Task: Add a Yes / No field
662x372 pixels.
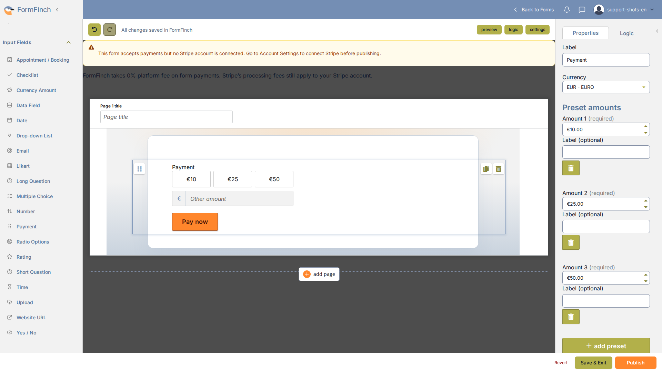Action: pos(26,333)
